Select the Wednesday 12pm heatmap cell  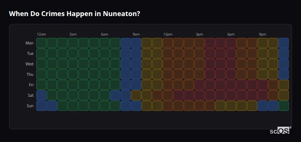click(x=168, y=64)
